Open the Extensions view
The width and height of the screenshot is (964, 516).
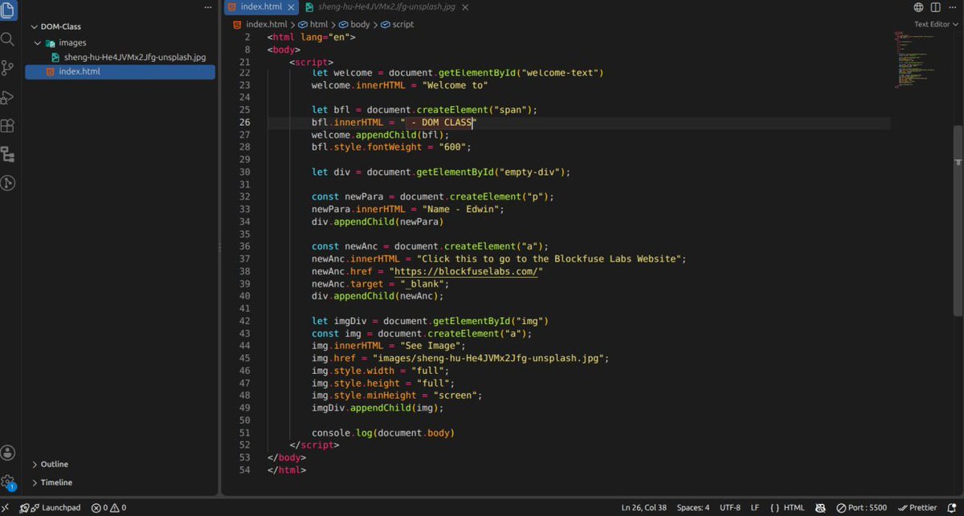[x=8, y=126]
